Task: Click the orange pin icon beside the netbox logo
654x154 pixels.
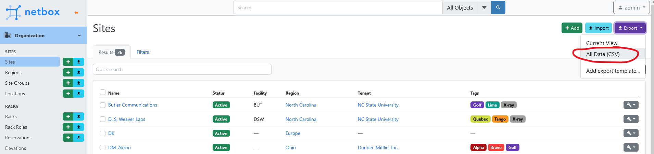Action: click(76, 13)
